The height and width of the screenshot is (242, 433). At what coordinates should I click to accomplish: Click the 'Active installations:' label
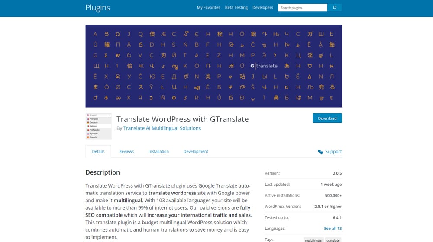pyautogui.click(x=282, y=195)
